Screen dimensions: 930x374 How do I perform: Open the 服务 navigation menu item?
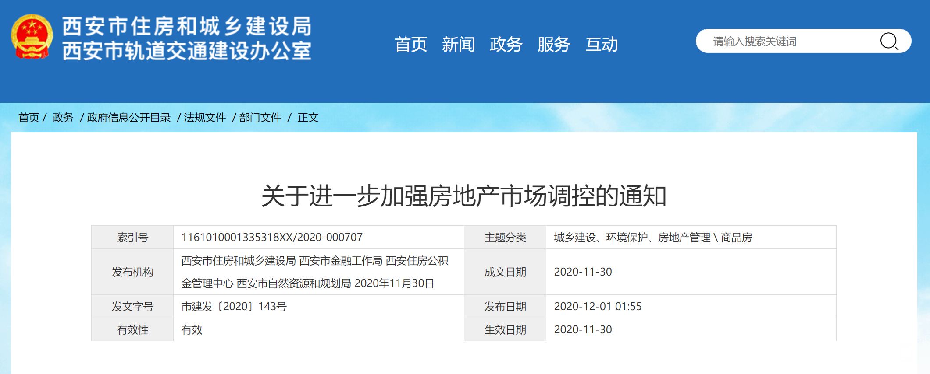point(554,45)
